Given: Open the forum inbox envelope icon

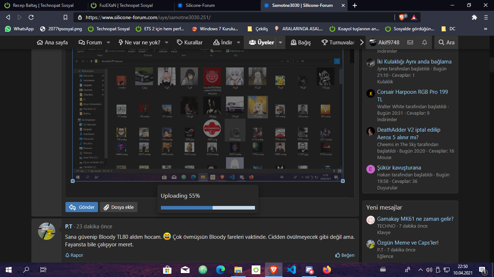Looking at the screenshot, I should coord(410,43).
